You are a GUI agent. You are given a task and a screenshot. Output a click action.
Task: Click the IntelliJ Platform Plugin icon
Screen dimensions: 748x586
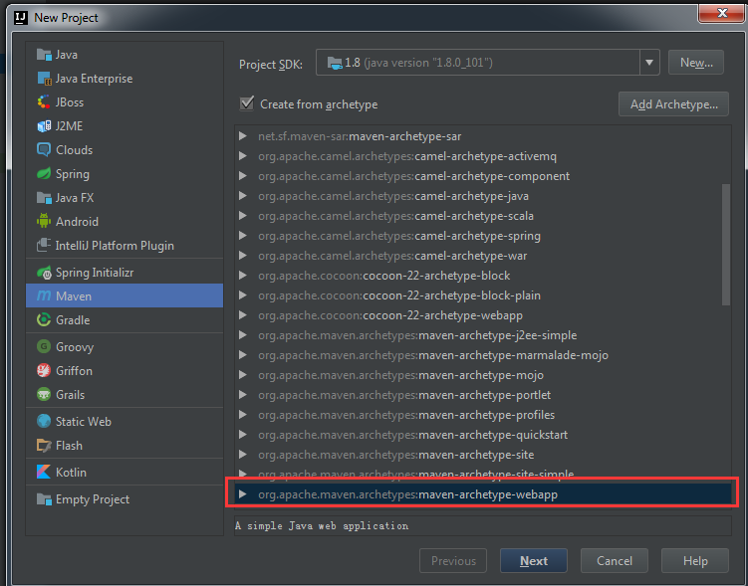[x=44, y=246]
